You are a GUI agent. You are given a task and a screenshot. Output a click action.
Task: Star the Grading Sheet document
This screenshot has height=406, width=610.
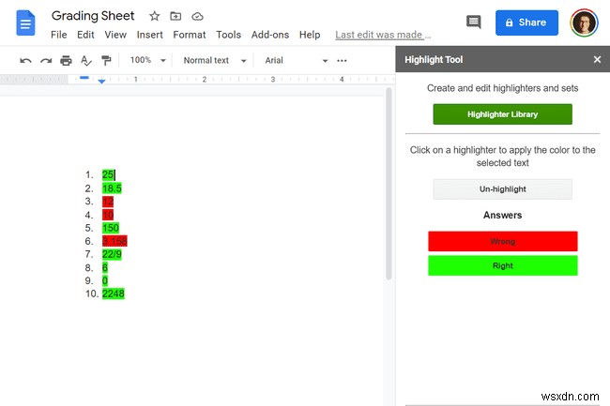155,16
